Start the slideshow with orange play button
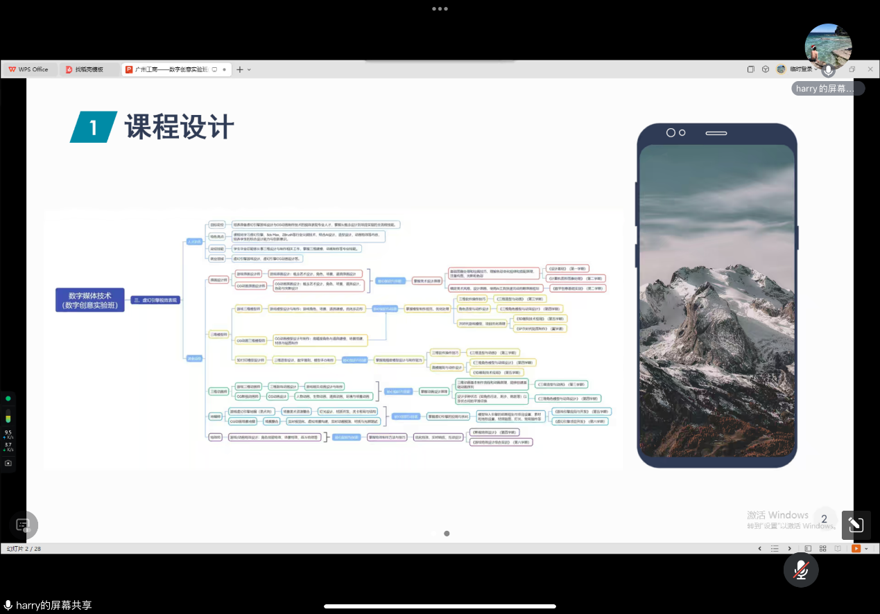 856,548
